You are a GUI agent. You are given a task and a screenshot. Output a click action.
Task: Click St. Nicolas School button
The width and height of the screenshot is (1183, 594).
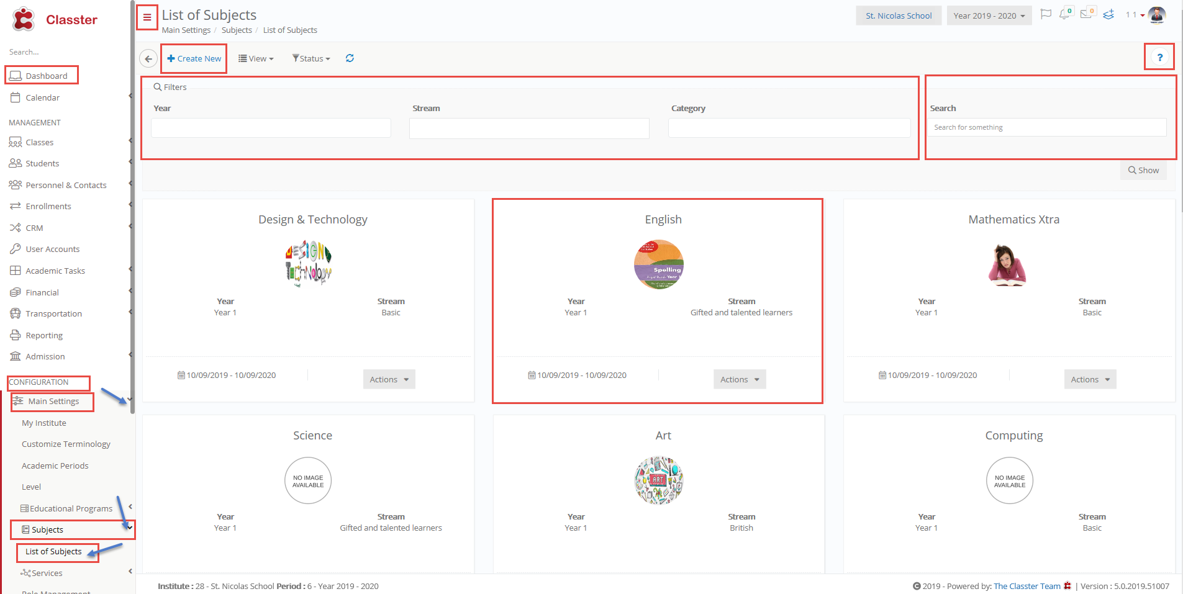pyautogui.click(x=899, y=16)
